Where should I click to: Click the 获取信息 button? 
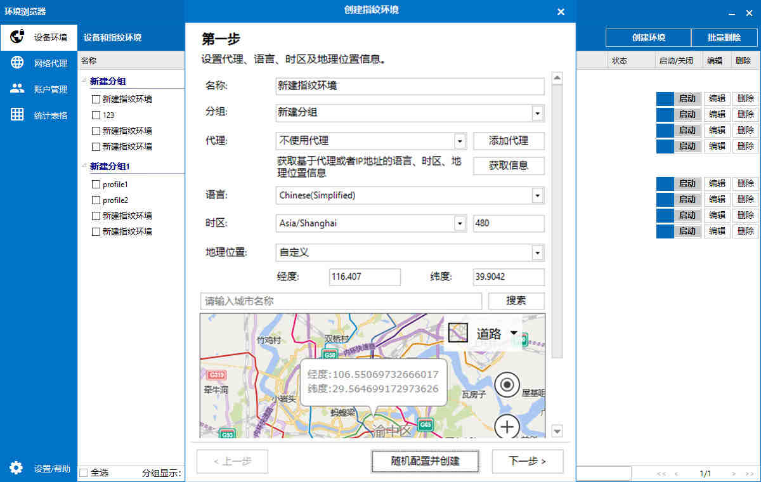[x=508, y=166]
